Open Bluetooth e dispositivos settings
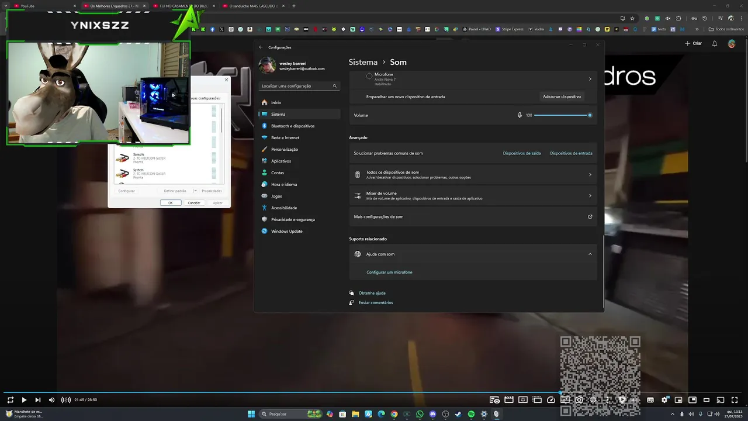 tap(299, 126)
